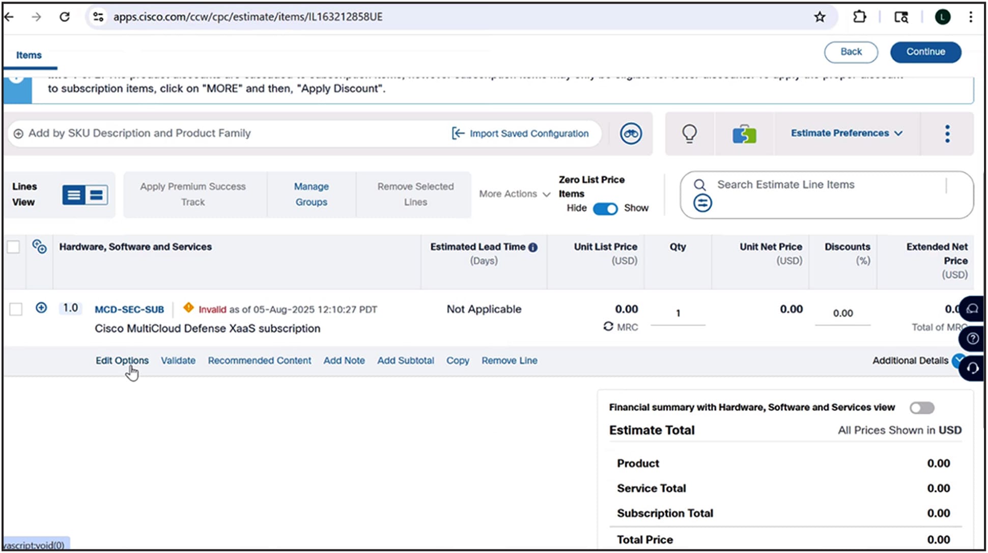
Task: Click the lightbulb suggestions icon
Action: click(x=689, y=133)
